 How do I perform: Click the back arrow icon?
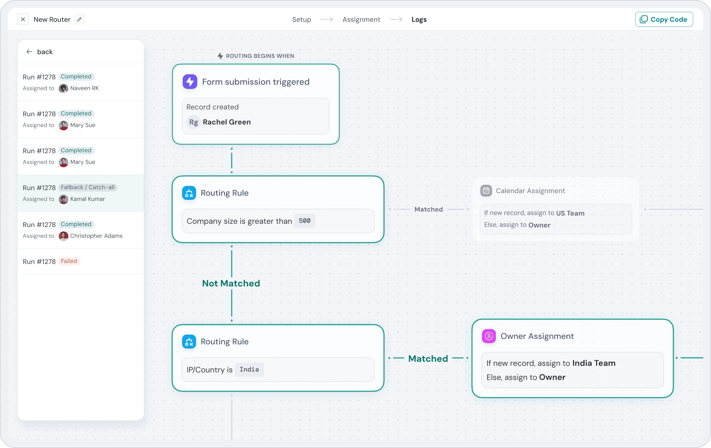click(x=29, y=52)
